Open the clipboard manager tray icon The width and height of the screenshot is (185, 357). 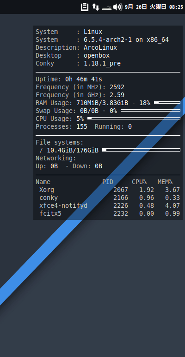[85, 7]
